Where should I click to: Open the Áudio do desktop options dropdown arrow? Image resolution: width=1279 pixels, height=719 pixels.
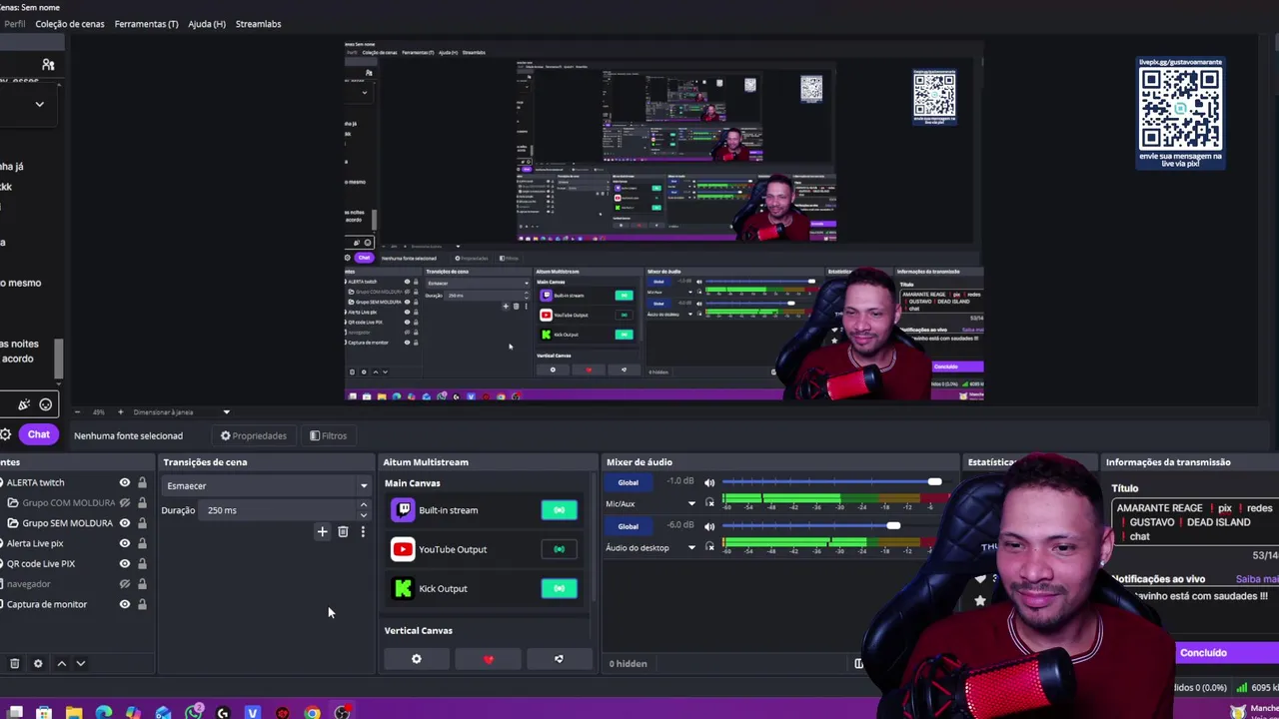coord(691,547)
